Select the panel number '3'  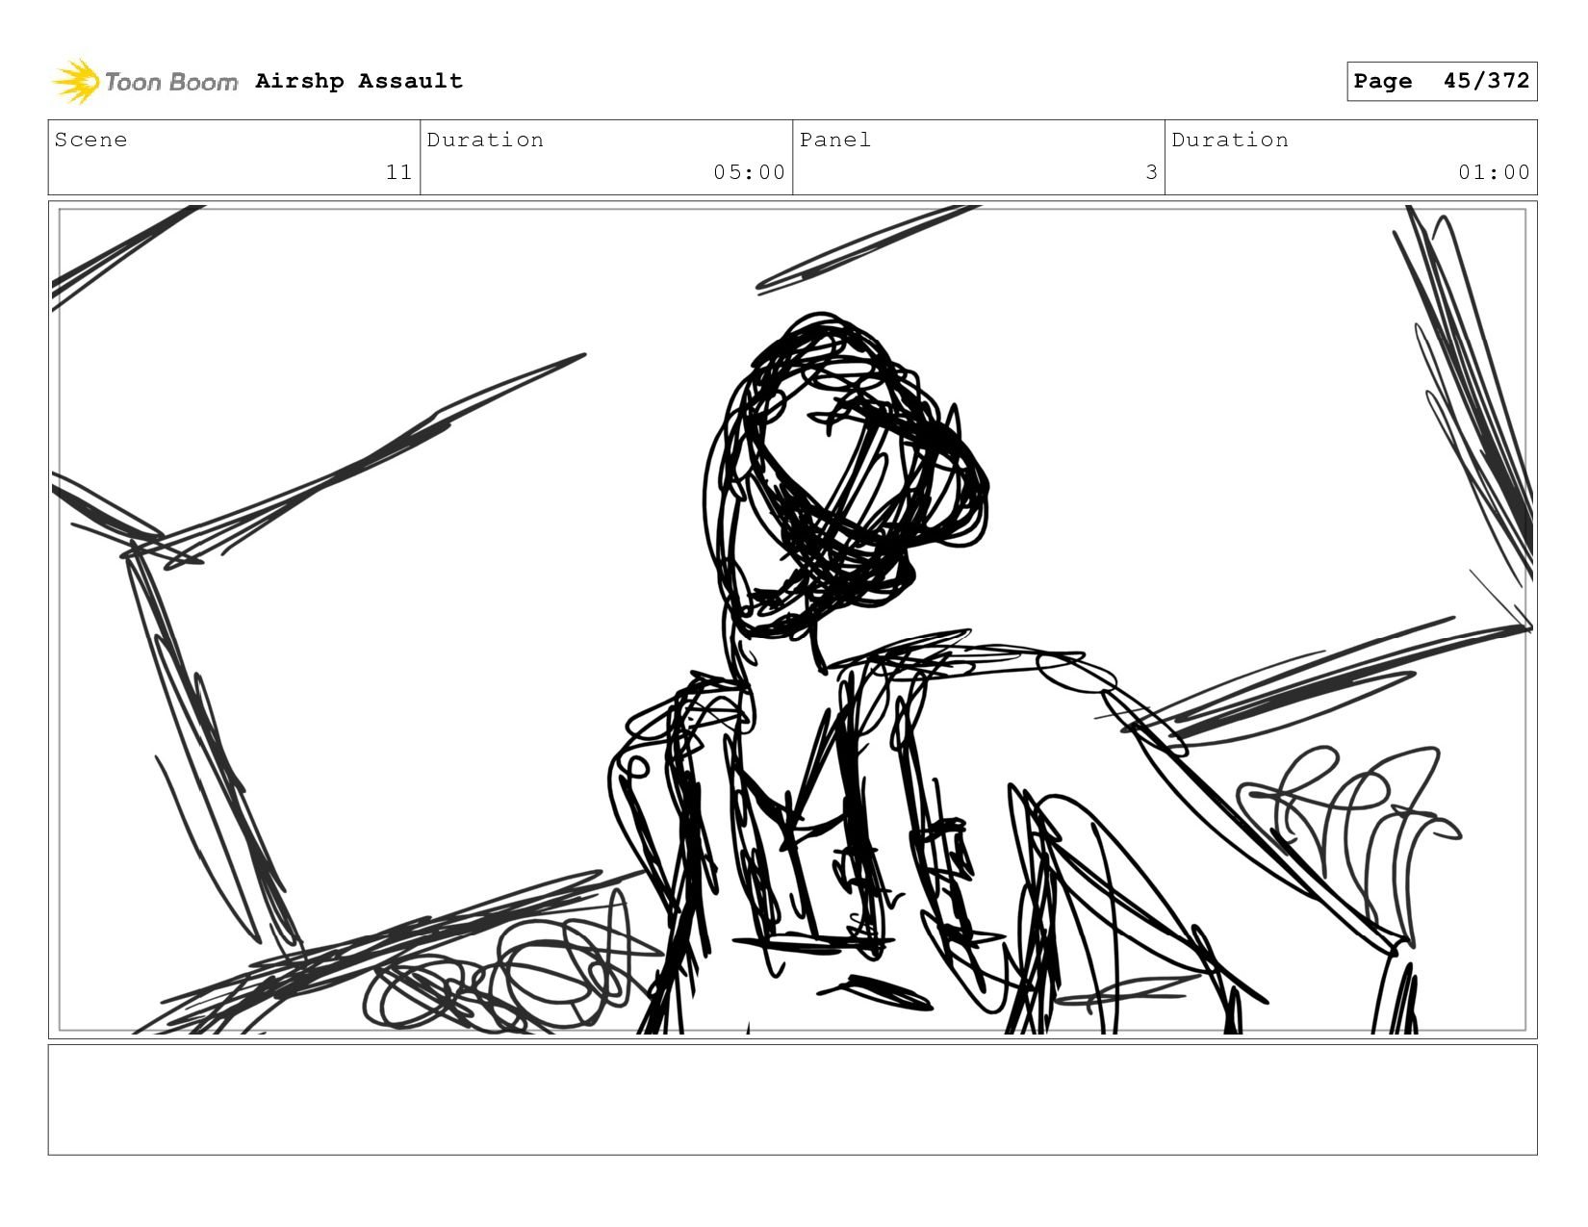pos(1151,172)
